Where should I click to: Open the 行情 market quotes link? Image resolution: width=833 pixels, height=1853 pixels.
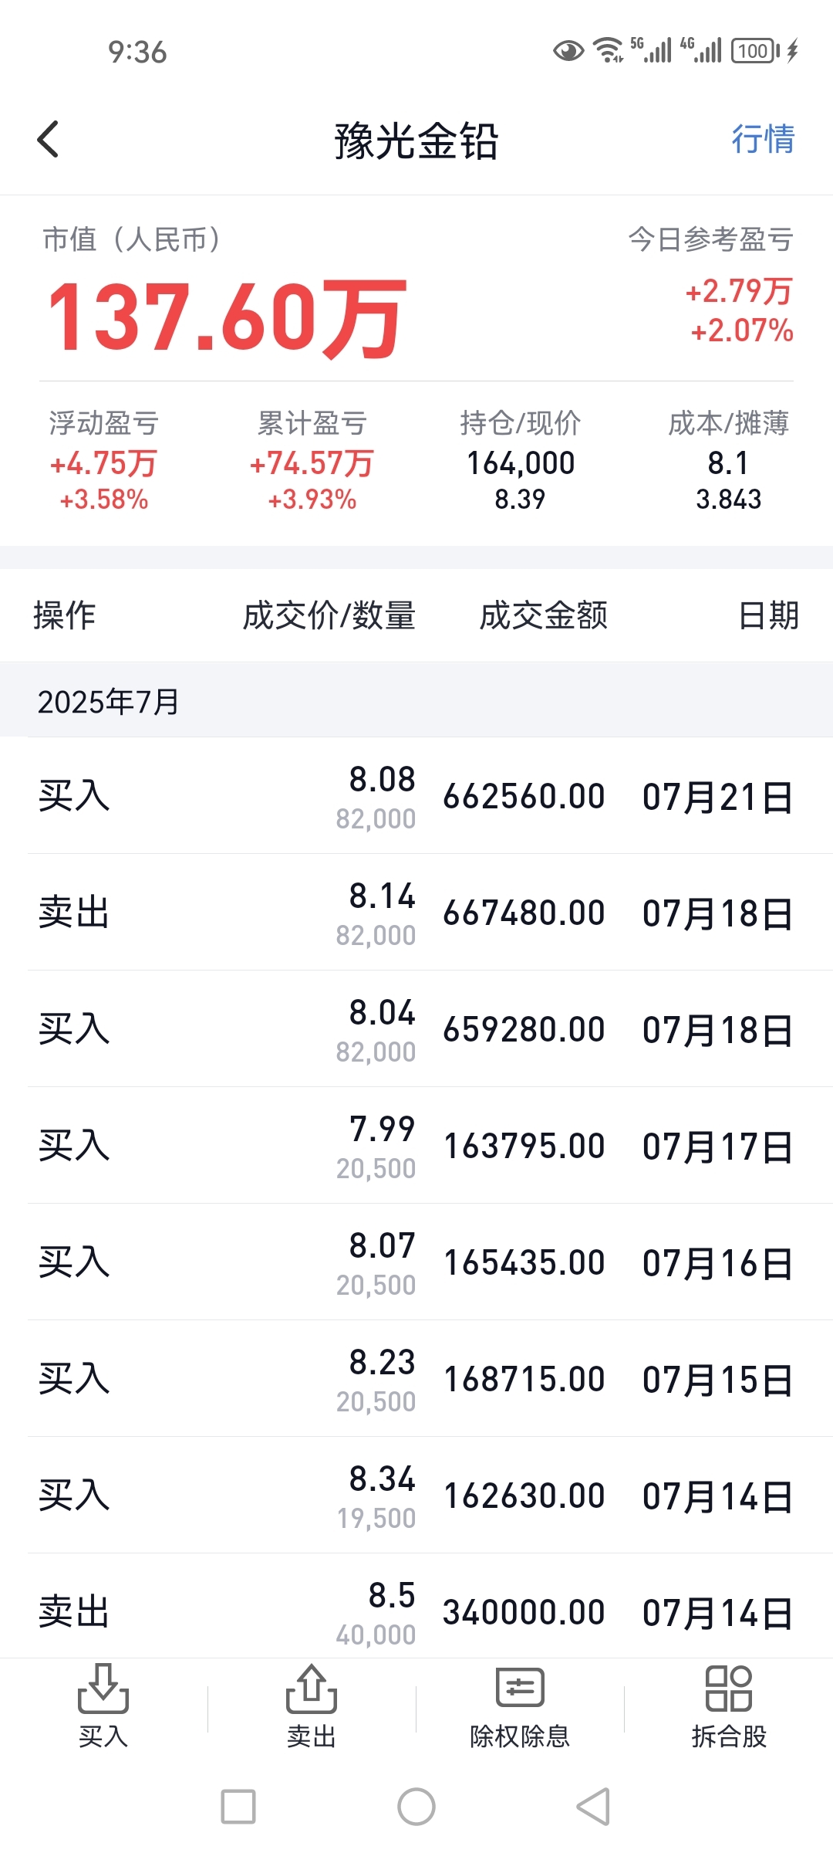point(763,139)
